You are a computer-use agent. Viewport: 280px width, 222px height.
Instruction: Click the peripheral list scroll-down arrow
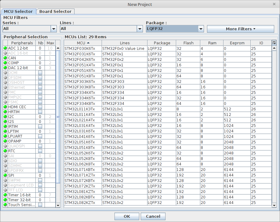click(x=58, y=205)
